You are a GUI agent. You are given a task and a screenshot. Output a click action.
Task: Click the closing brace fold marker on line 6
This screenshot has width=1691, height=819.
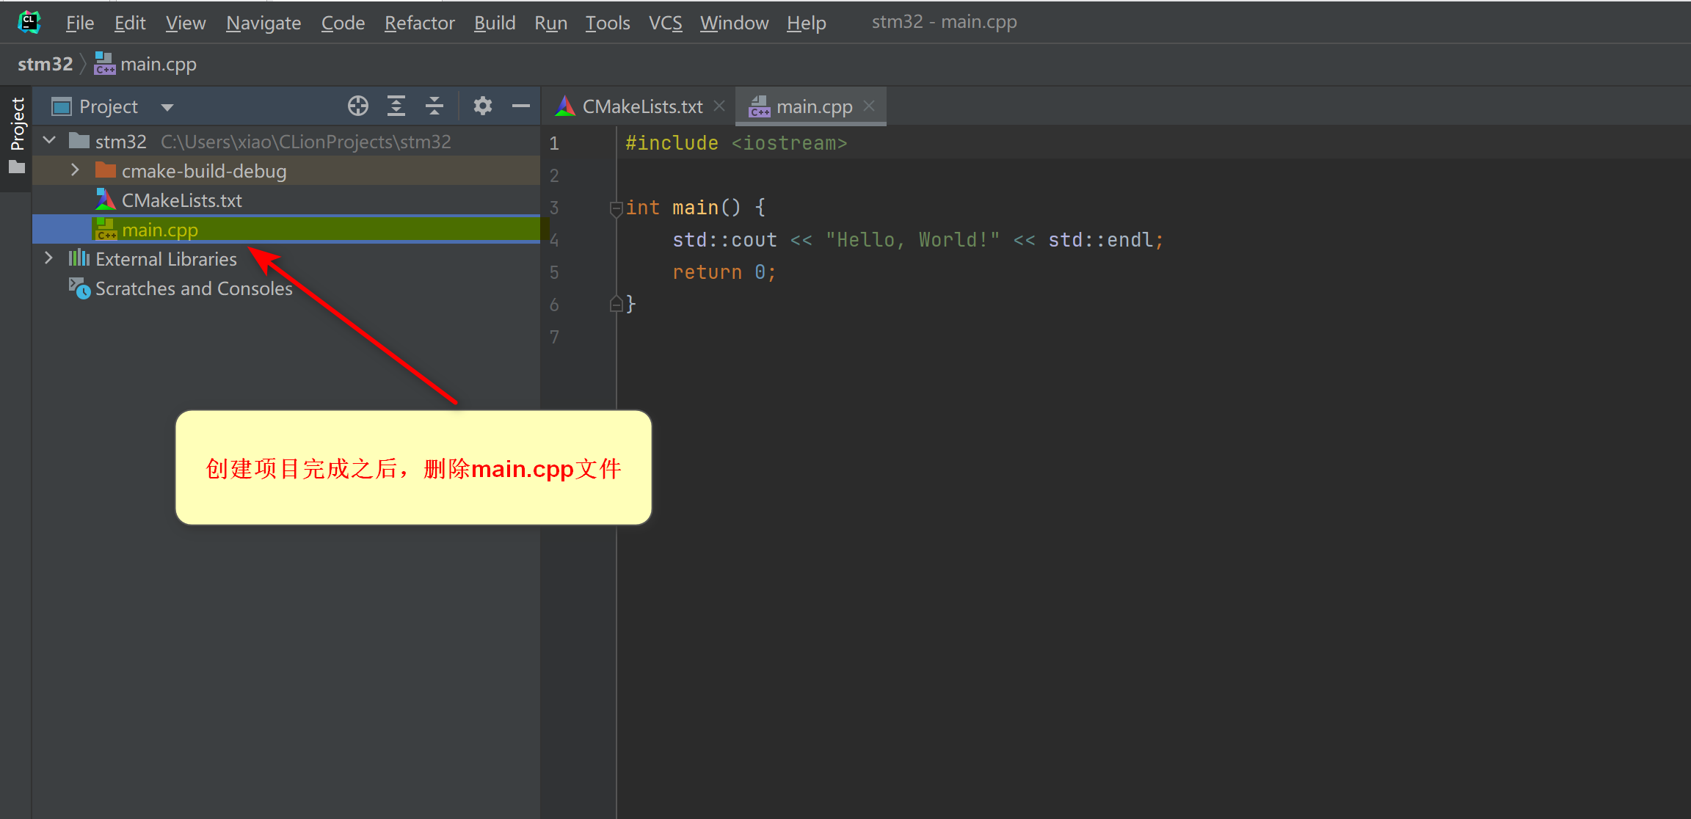[617, 304]
